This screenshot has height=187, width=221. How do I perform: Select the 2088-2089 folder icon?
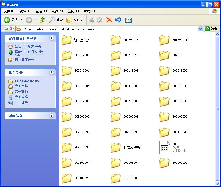(x=164, y=101)
